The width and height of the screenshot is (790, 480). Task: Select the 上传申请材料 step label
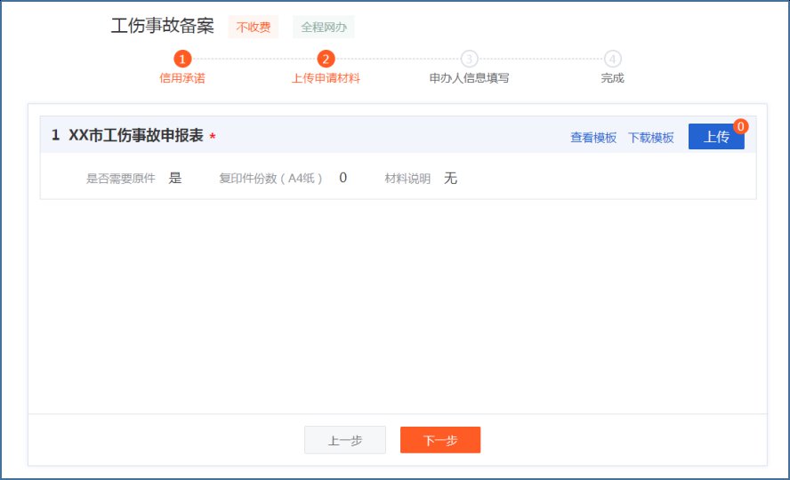[x=326, y=78]
